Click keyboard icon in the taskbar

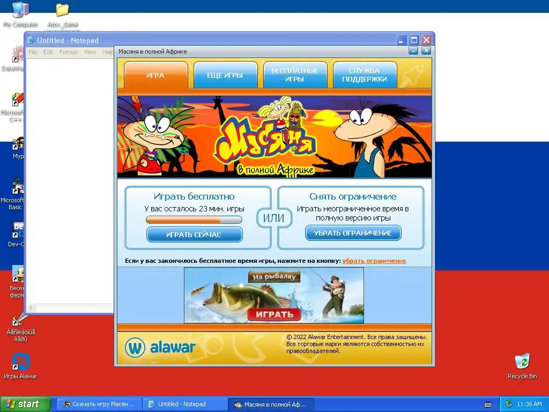click(488, 404)
